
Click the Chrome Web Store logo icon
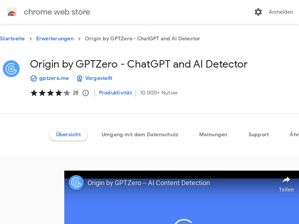coord(12,12)
